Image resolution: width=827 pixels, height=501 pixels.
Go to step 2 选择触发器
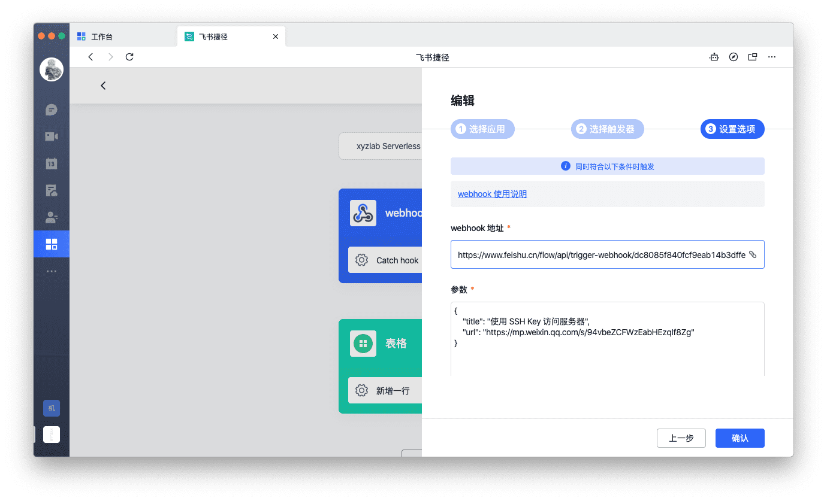pyautogui.click(x=607, y=129)
